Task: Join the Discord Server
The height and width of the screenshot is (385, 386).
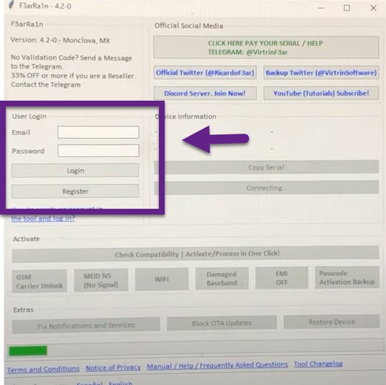Action: 205,93
